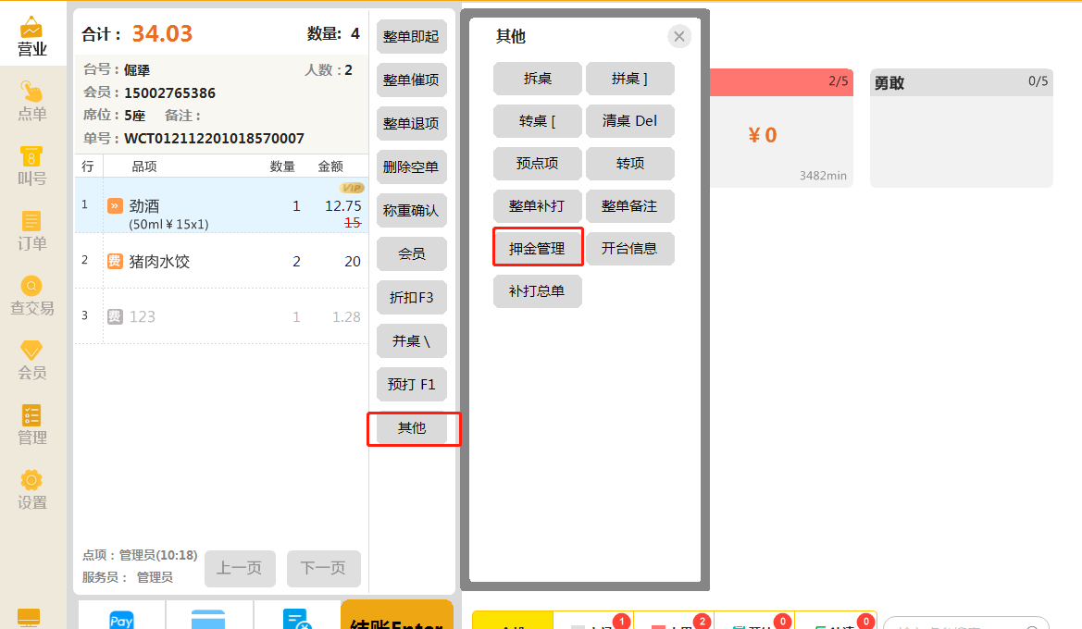Click the 拆桌 split-table button
1082x629 pixels.
click(537, 79)
